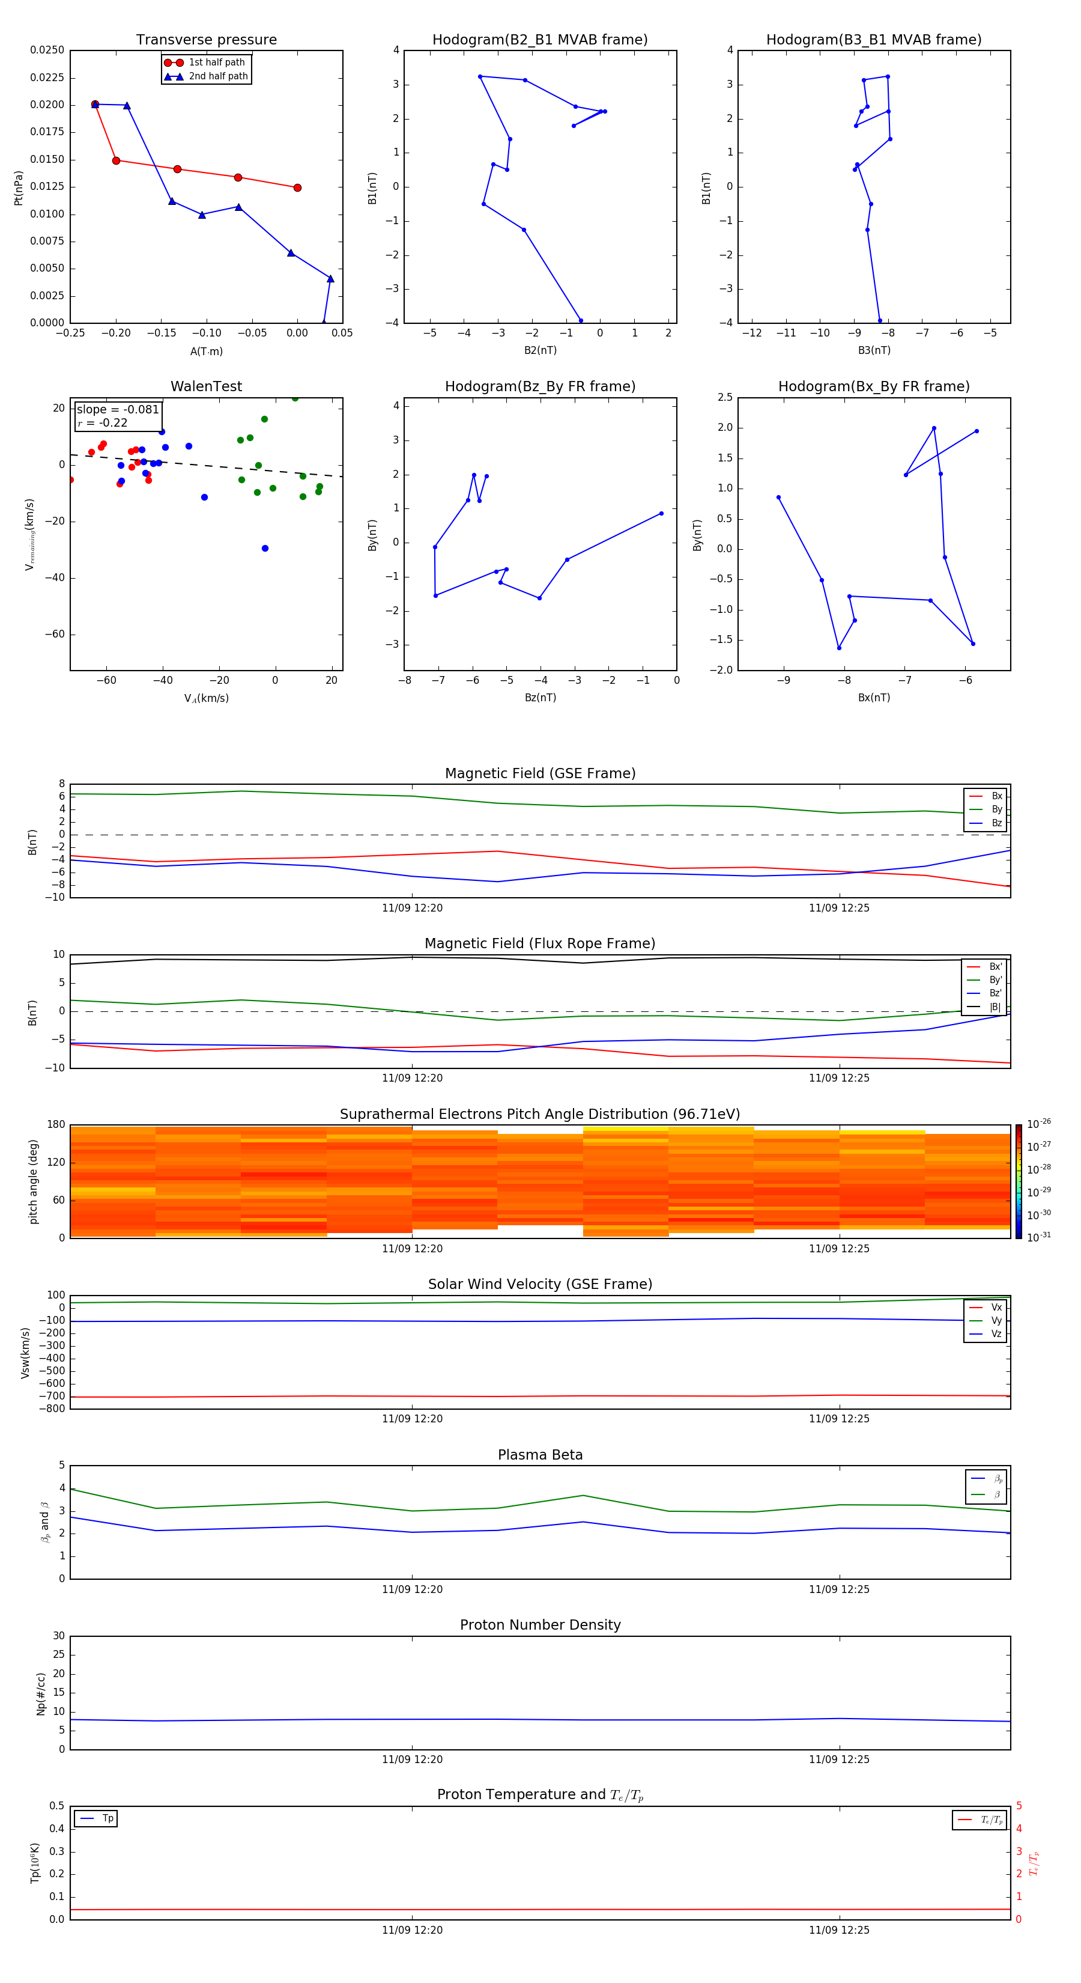Click the 'B2(nT)' x-axis label
This screenshot has width=1081, height=1983.
pos(540,350)
